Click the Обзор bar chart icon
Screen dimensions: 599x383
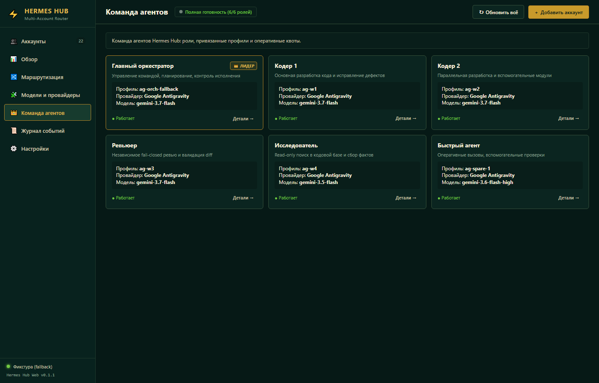pyautogui.click(x=14, y=60)
